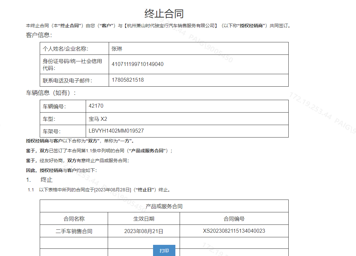Click the 合同名称 column header

[74, 219]
